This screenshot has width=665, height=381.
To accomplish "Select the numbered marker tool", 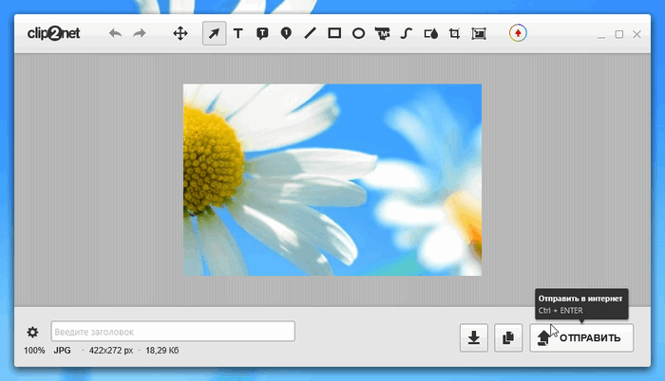I will [x=286, y=34].
